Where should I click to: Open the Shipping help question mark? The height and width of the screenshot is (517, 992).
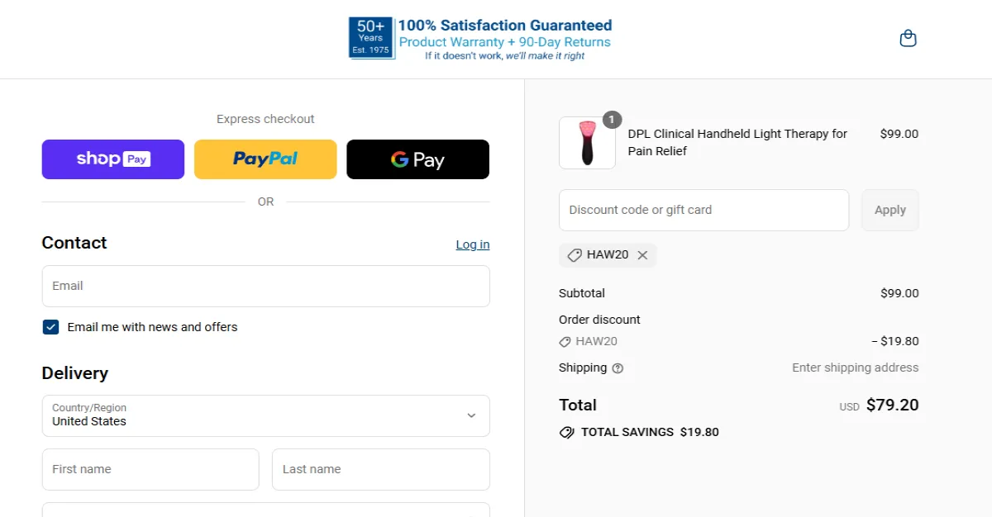618,368
